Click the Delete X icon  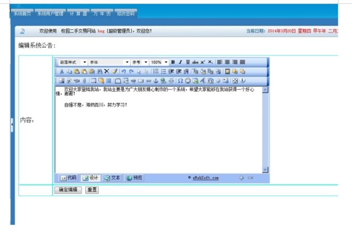coord(107,71)
